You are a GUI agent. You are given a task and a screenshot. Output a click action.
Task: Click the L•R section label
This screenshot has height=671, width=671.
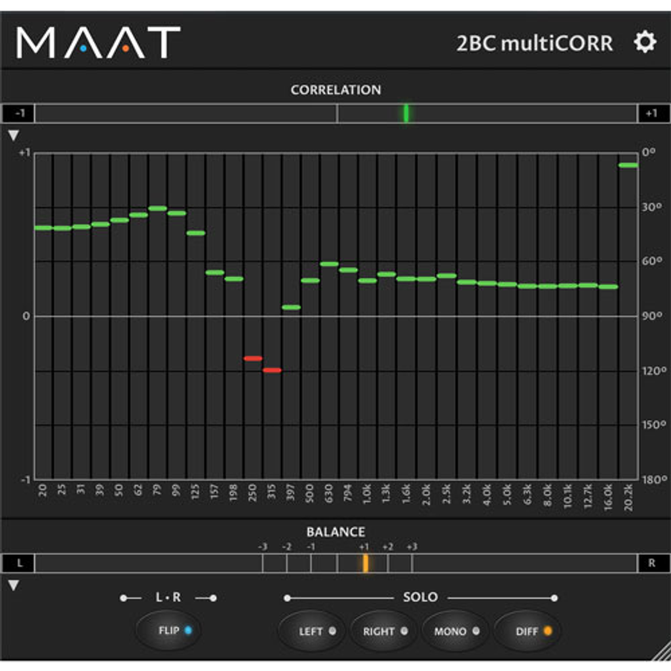(x=168, y=597)
